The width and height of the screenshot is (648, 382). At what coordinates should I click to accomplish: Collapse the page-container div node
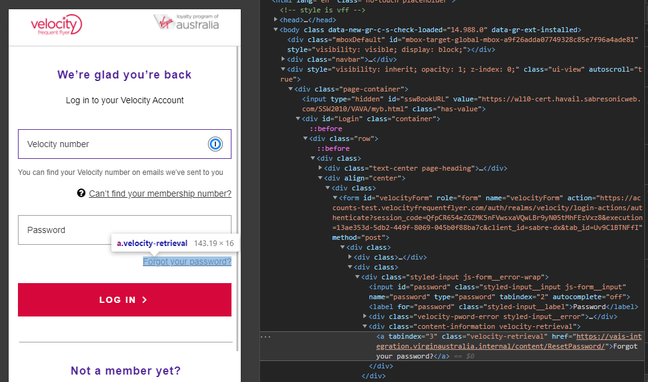pyautogui.click(x=290, y=88)
